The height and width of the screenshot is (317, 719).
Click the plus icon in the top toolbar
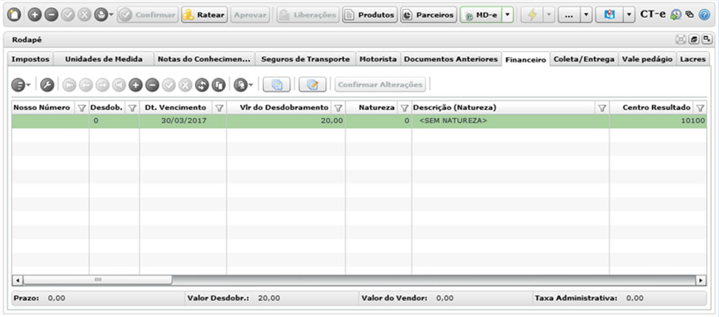(x=34, y=15)
